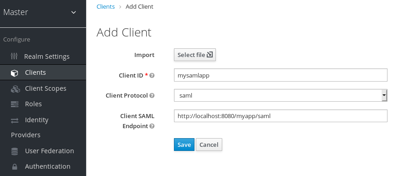Screen dimensions: 393x176
Task: Click the Authentication lock icon
Action: (15, 167)
